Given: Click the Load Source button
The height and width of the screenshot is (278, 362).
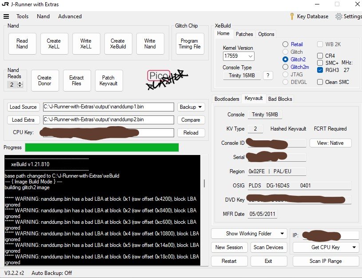Looking at the screenshot, I should [23, 107].
